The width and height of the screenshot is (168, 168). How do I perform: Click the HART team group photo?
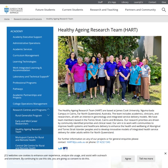109,70
